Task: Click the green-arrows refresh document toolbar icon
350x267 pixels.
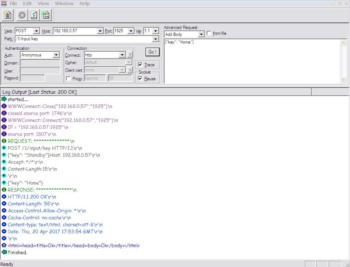Action: [34, 15]
